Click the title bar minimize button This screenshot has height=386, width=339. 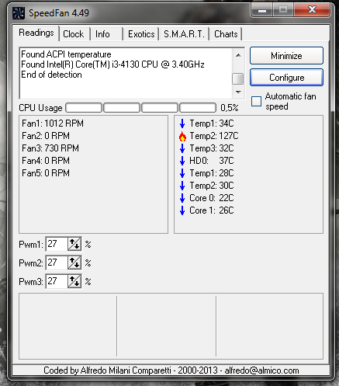[x=262, y=10]
